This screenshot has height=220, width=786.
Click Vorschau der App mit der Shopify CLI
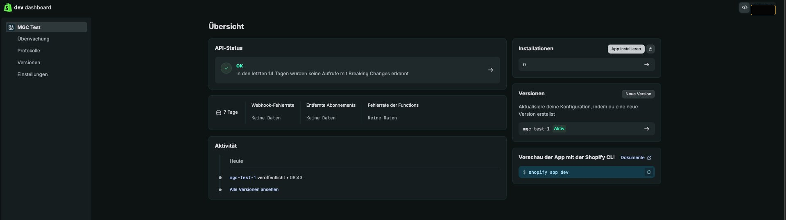(x=566, y=157)
